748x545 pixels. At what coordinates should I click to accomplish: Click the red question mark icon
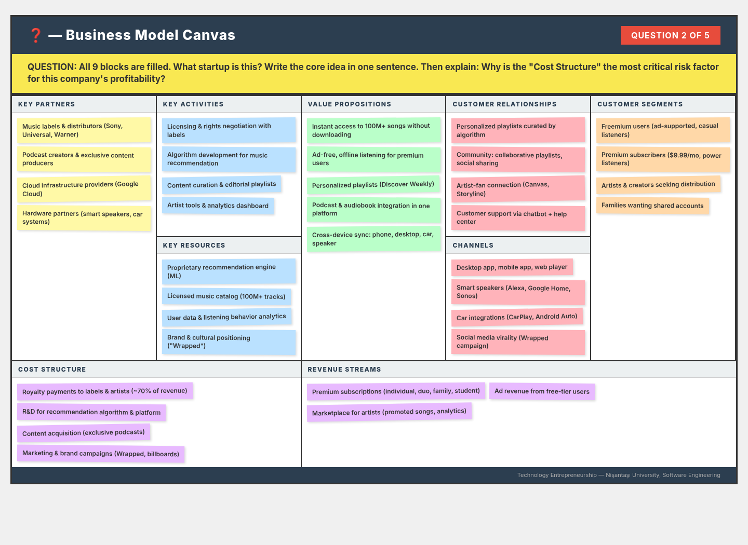(x=35, y=35)
